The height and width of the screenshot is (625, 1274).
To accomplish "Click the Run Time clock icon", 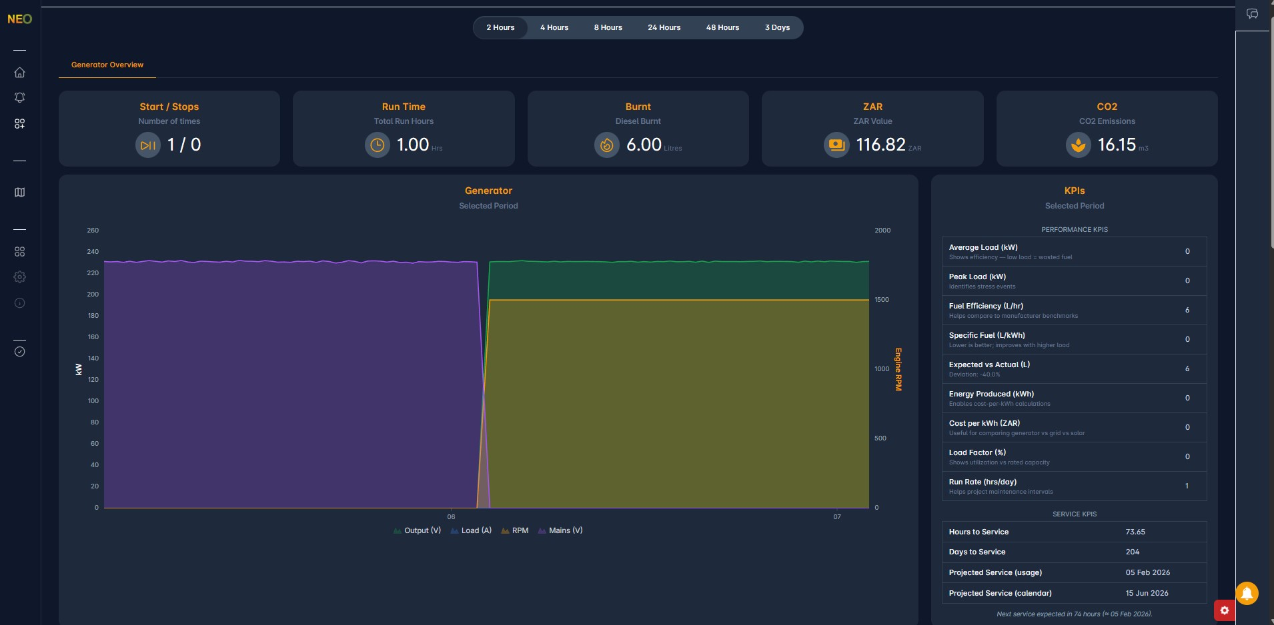I will [x=378, y=145].
